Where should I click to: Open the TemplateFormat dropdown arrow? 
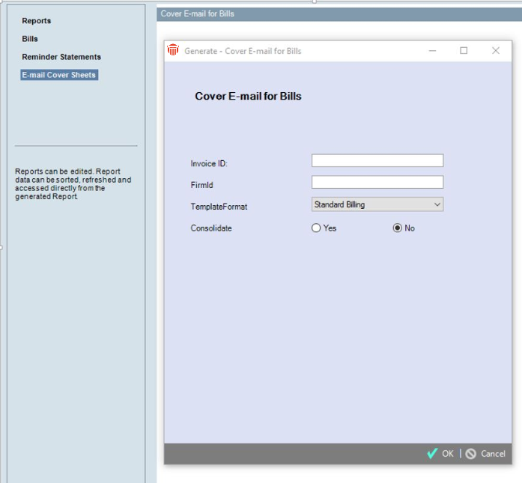click(x=437, y=204)
